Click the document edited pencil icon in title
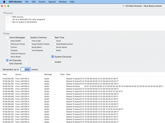165x123 pixels. click(123, 6)
